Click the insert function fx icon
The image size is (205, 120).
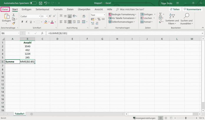42,33
